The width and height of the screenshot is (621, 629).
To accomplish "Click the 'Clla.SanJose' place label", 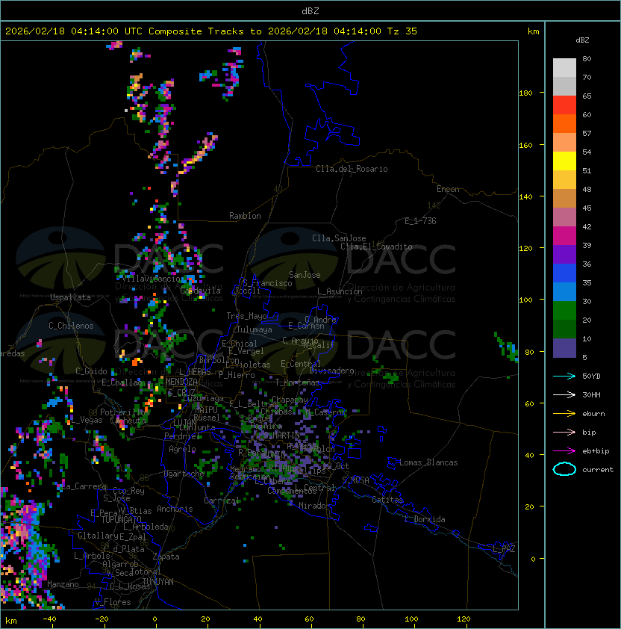I will [339, 238].
